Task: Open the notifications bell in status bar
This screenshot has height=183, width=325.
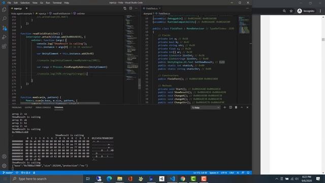Action: 248,173
